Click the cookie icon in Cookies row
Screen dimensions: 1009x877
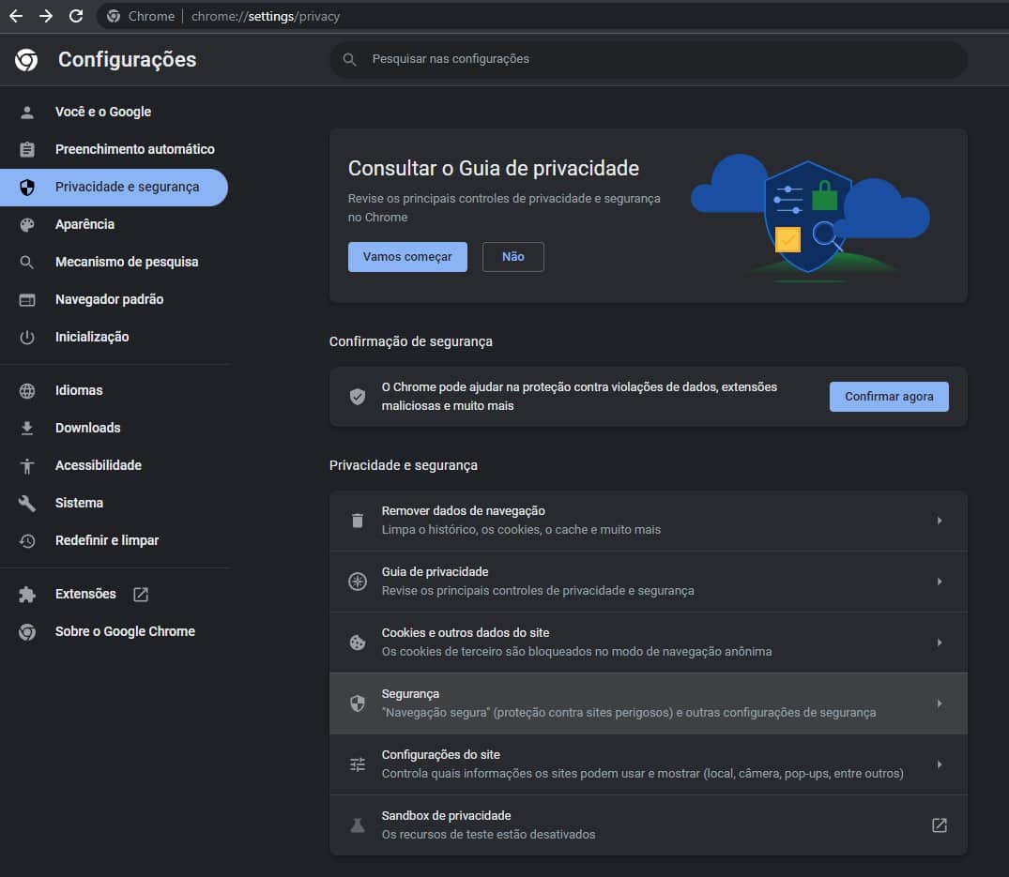click(x=357, y=643)
